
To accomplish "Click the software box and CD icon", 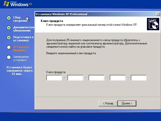I will point(153,24).
